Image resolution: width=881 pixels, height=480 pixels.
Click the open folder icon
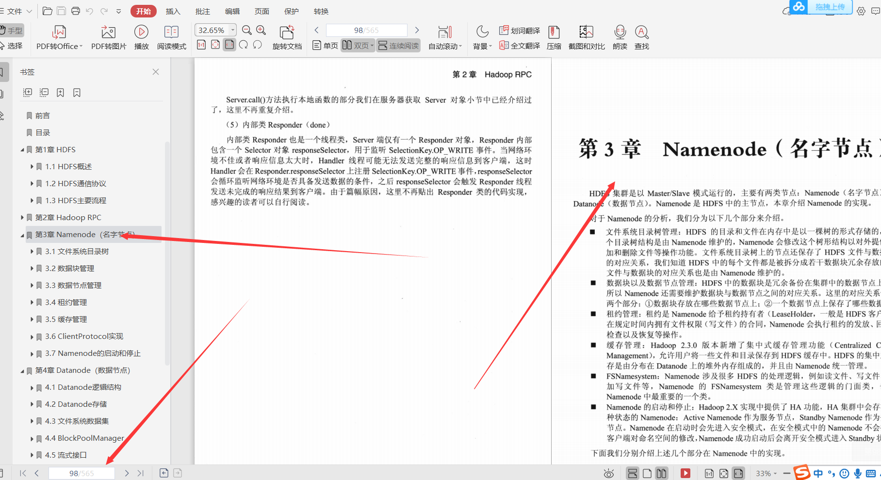pyautogui.click(x=48, y=11)
